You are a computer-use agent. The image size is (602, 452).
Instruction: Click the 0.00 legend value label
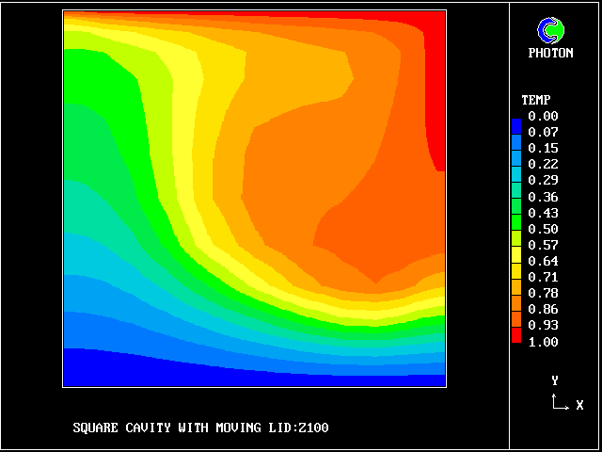pyautogui.click(x=543, y=117)
